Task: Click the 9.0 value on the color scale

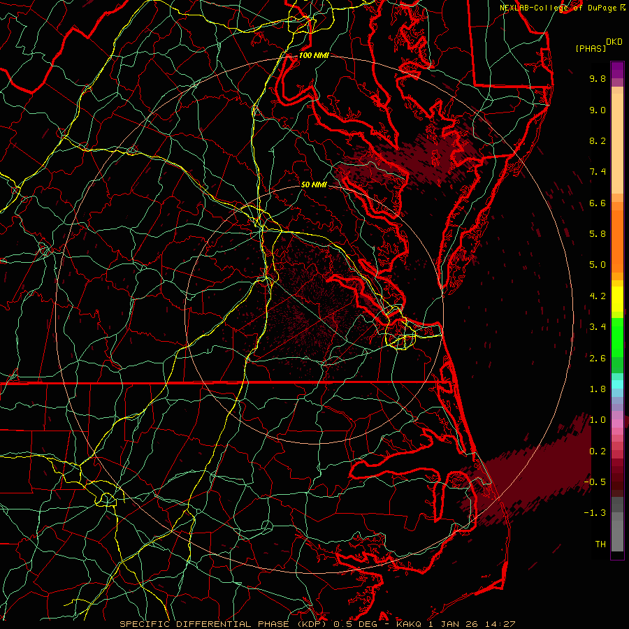Action: coord(598,110)
